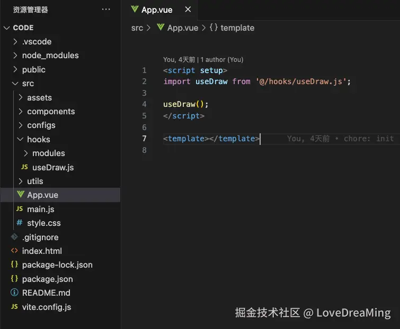Click line number 1 in the gutter

tap(144, 70)
